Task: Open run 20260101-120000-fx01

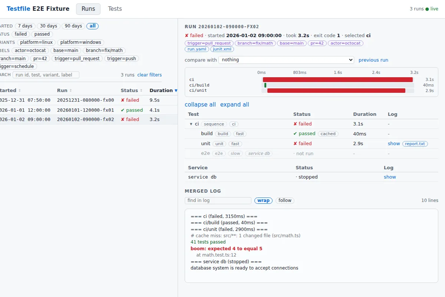Action: 89,110
